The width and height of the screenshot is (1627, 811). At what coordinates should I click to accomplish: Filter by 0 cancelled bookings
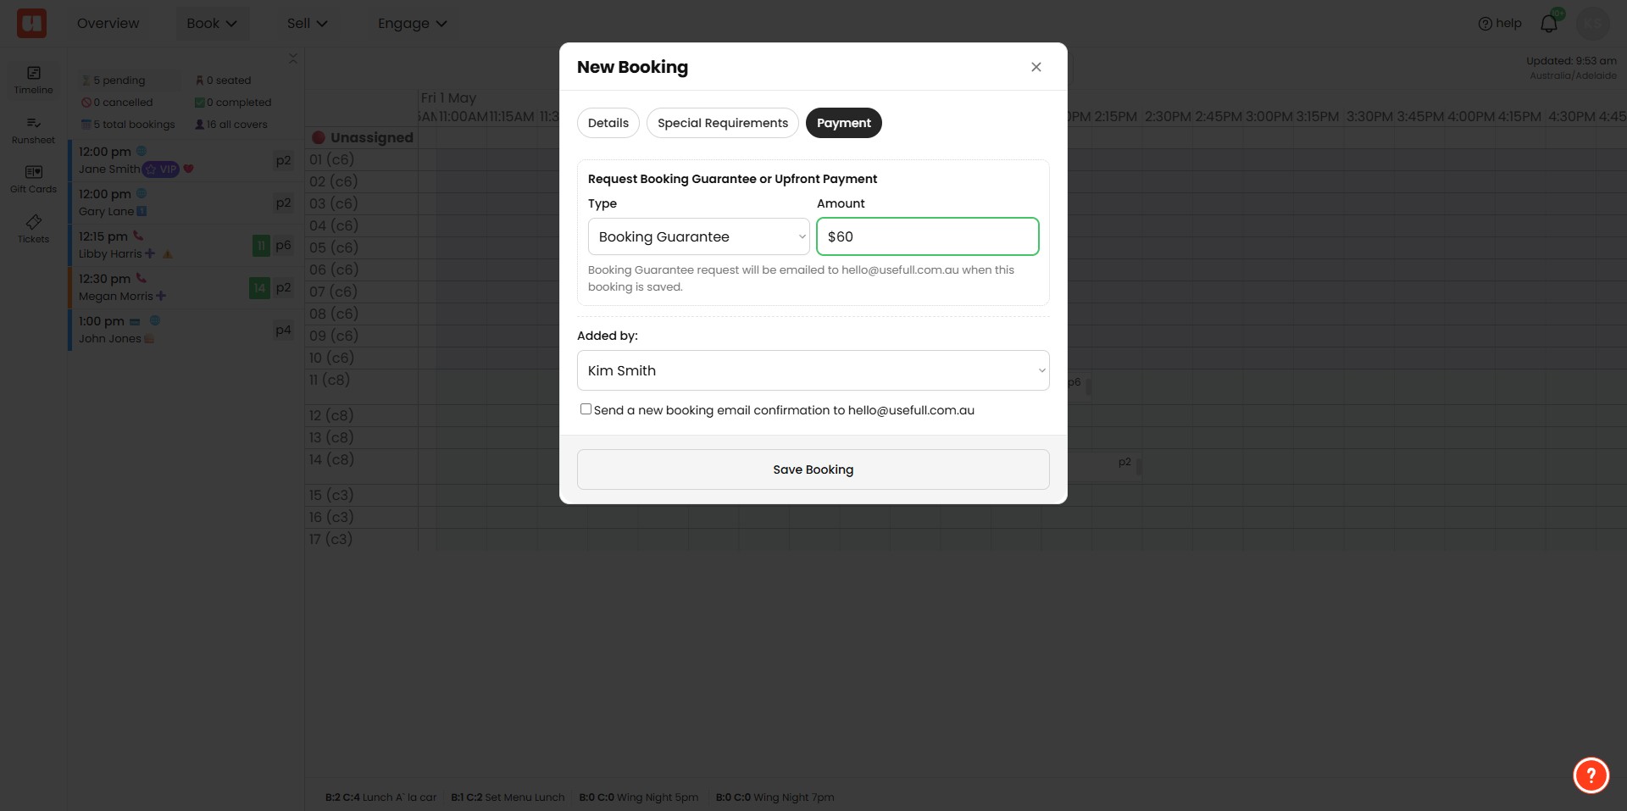(x=117, y=103)
